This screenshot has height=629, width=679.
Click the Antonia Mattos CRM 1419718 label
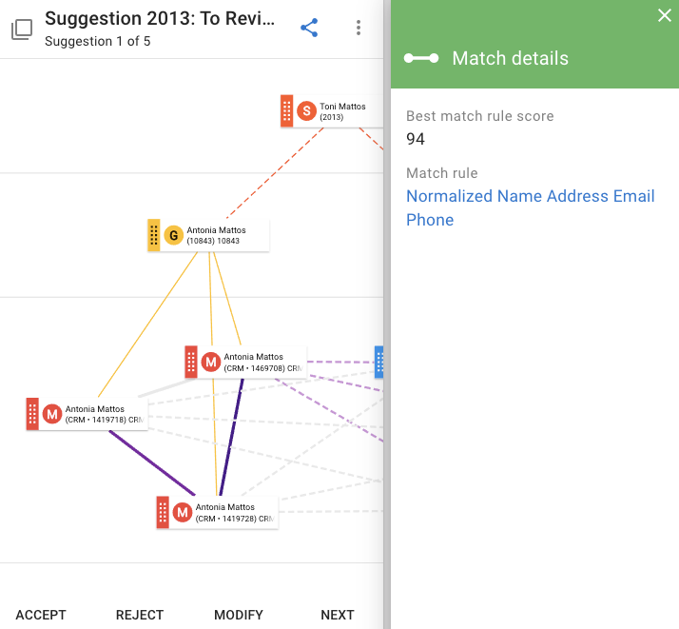[104, 414]
